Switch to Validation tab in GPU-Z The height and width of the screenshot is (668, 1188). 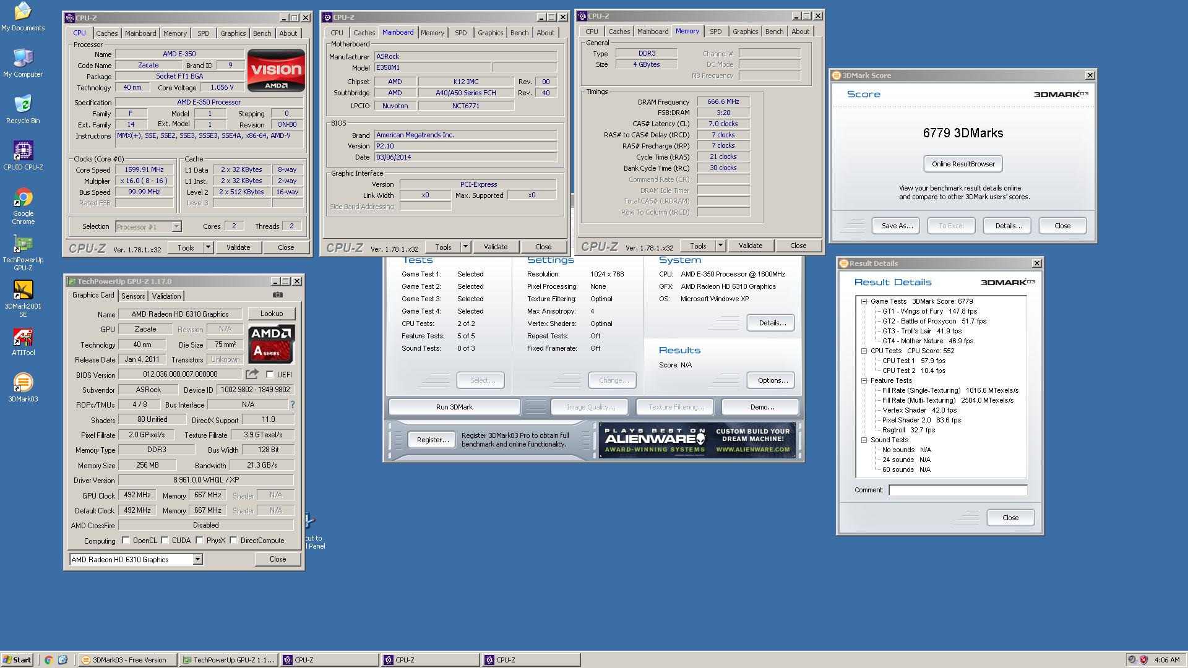(x=166, y=296)
